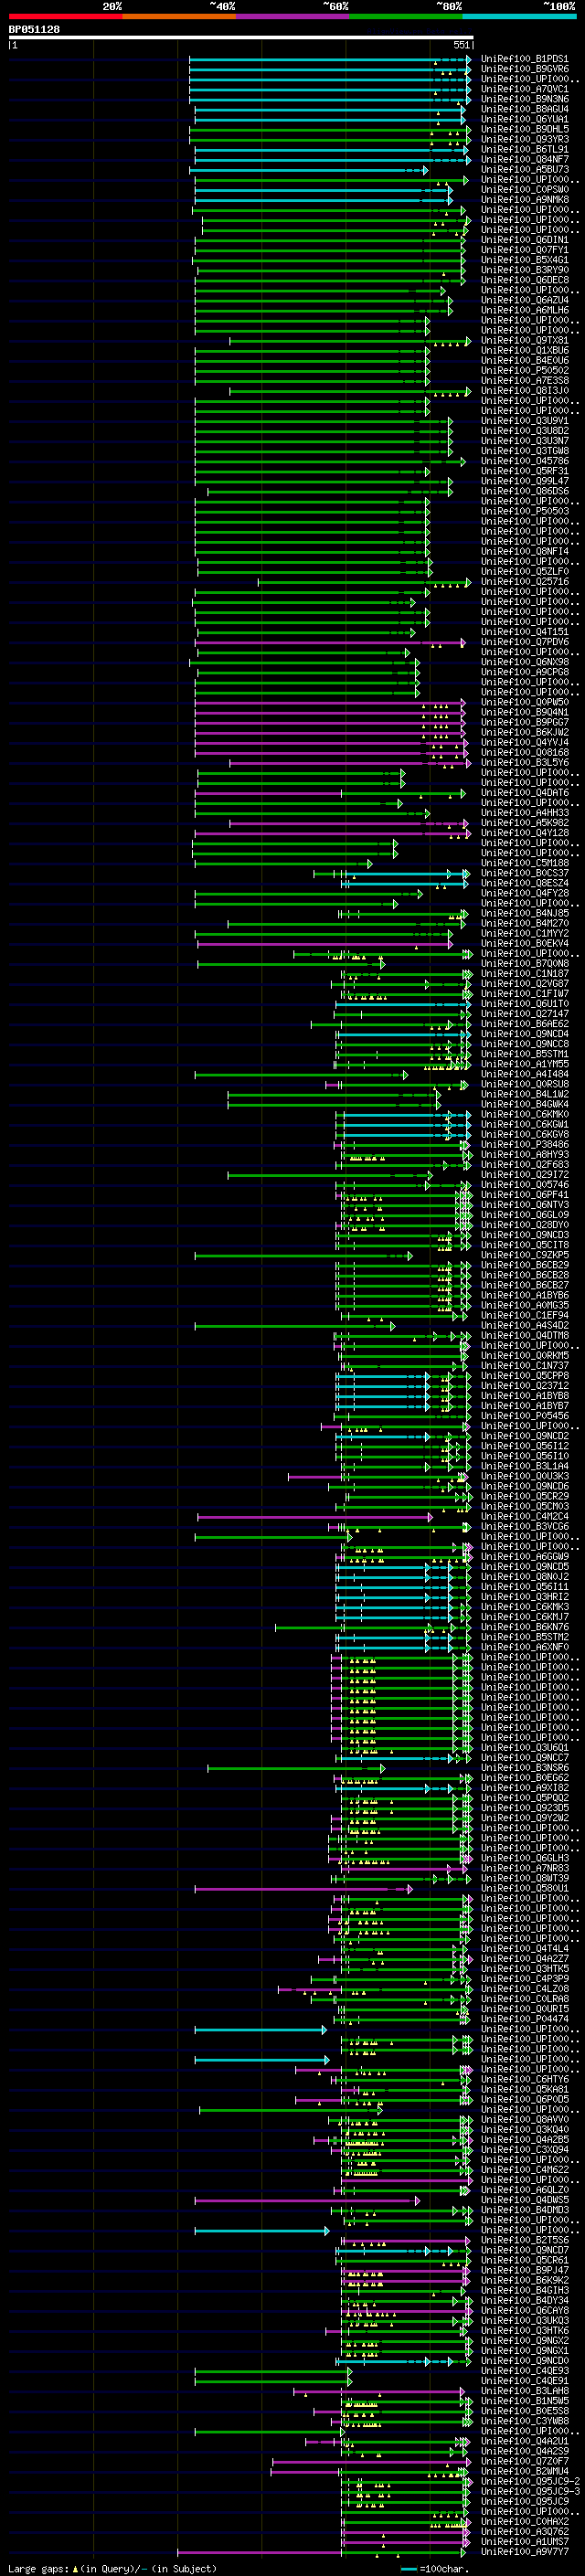Select label UniRef100_Q4DTM8
This screenshot has width=585, height=2576.
(x=525, y=1335)
